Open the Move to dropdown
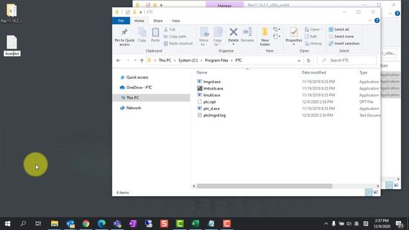Image resolution: width=409 pixels, height=230 pixels. [204, 37]
